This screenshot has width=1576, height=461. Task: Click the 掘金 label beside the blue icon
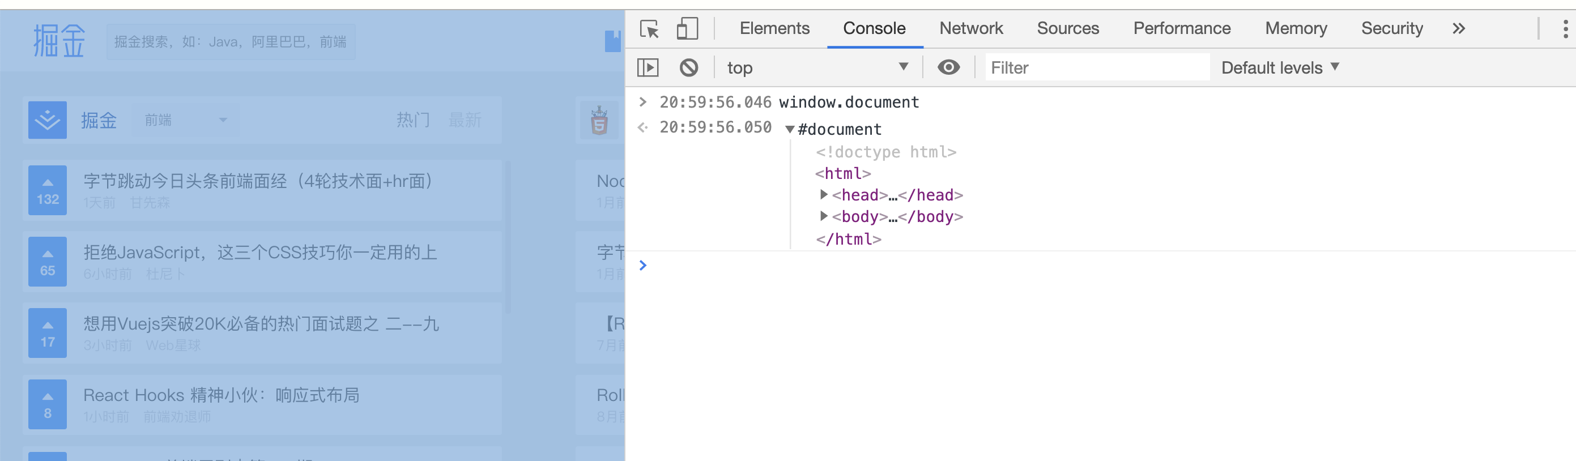click(x=99, y=120)
